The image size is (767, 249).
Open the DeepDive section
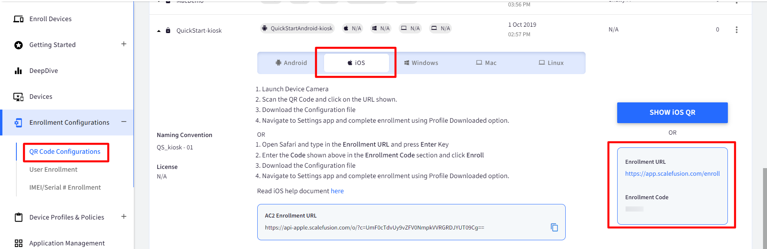44,71
